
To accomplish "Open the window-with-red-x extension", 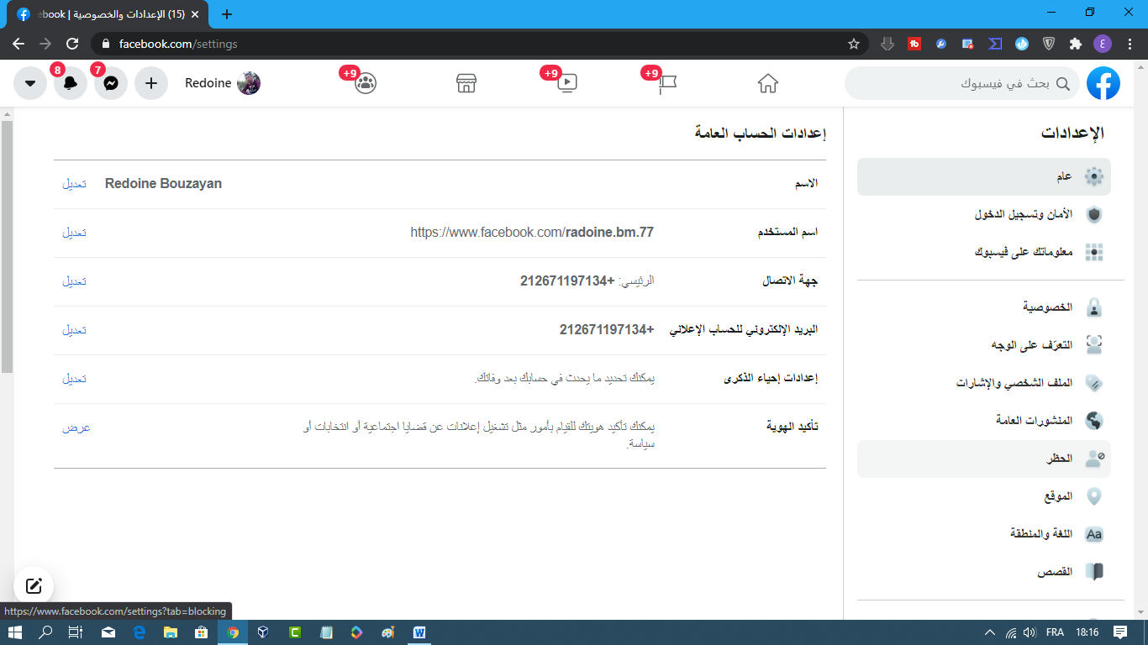I will (x=968, y=44).
